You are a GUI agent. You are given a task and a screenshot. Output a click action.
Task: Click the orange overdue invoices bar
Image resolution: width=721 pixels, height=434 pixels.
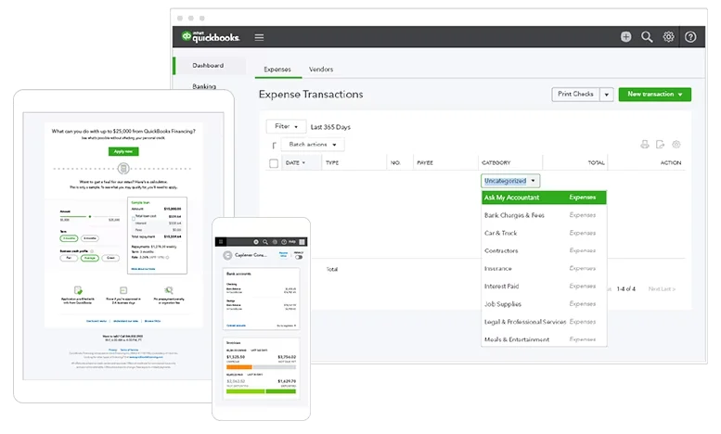(x=239, y=367)
